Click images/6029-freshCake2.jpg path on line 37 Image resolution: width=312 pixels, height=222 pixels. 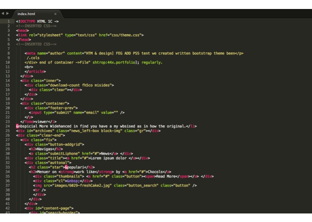tap(82, 186)
